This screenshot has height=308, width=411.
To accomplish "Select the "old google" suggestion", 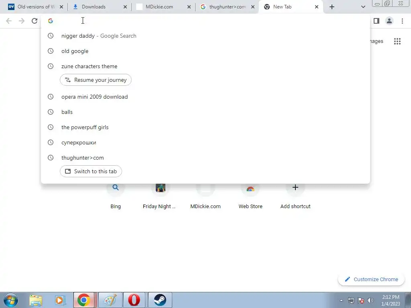I will [x=205, y=51].
